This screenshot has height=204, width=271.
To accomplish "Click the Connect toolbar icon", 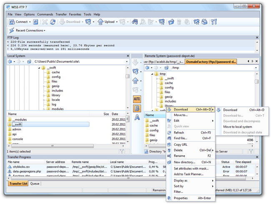I will click(12, 22).
